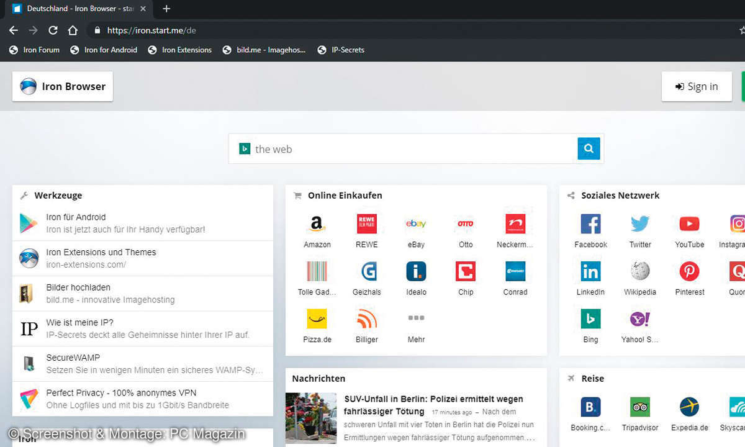Open the Conrad icon
The height and width of the screenshot is (447, 745).
click(515, 271)
